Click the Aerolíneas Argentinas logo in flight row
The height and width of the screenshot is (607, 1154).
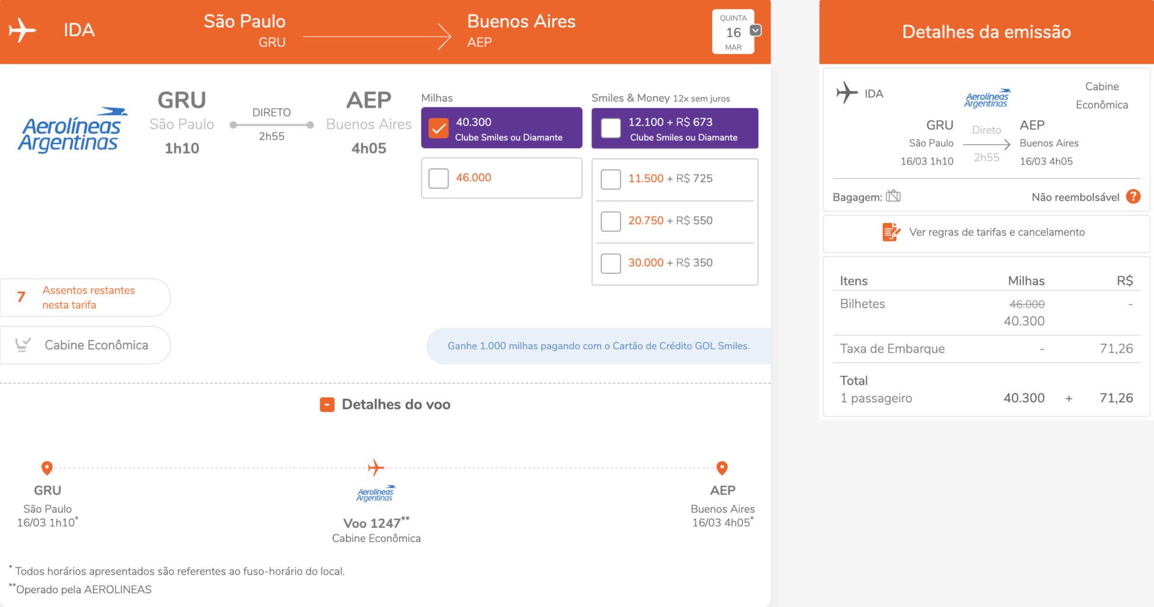72,130
